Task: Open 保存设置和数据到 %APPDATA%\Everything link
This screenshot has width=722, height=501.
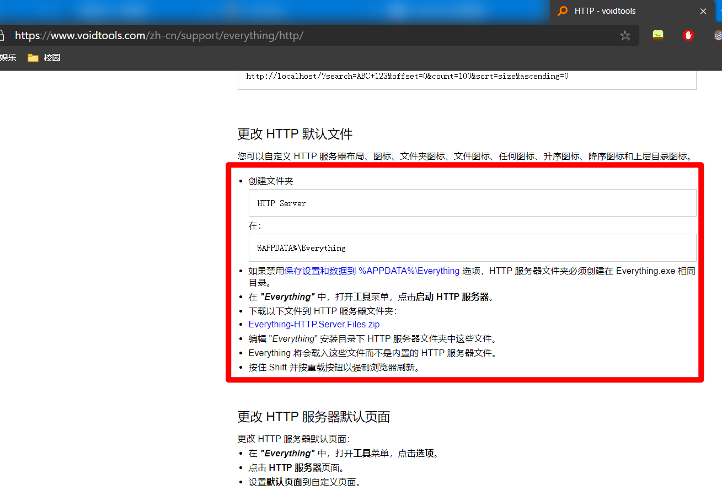Action: tap(372, 271)
